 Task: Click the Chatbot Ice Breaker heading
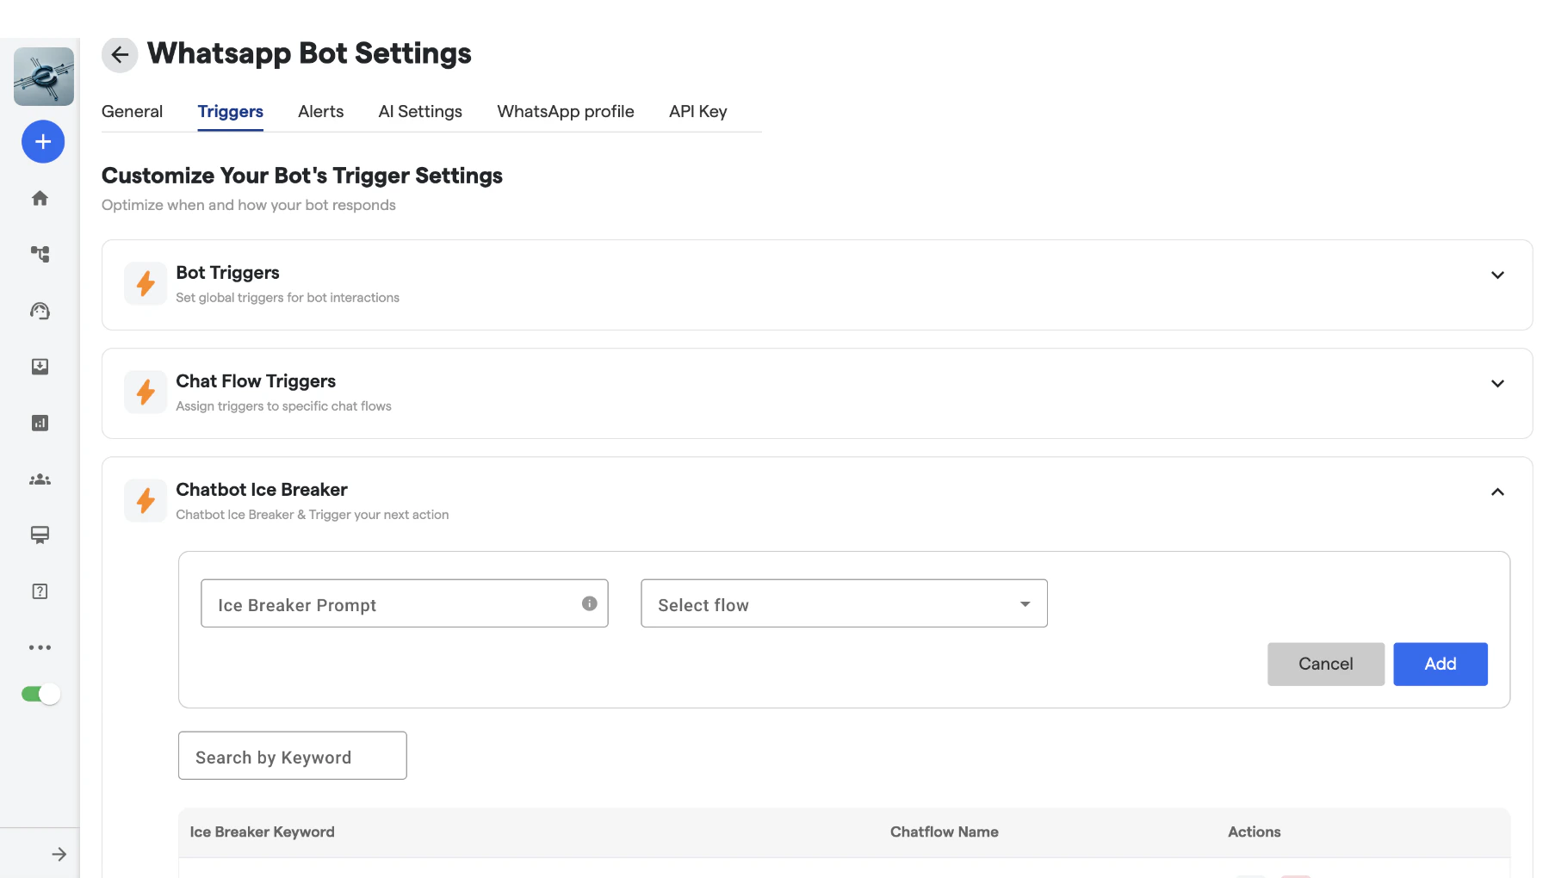click(262, 490)
